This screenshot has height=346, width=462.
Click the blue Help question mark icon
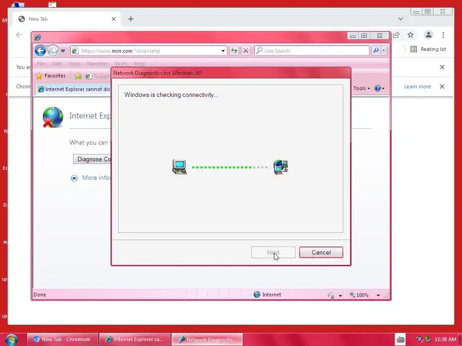pos(378,88)
